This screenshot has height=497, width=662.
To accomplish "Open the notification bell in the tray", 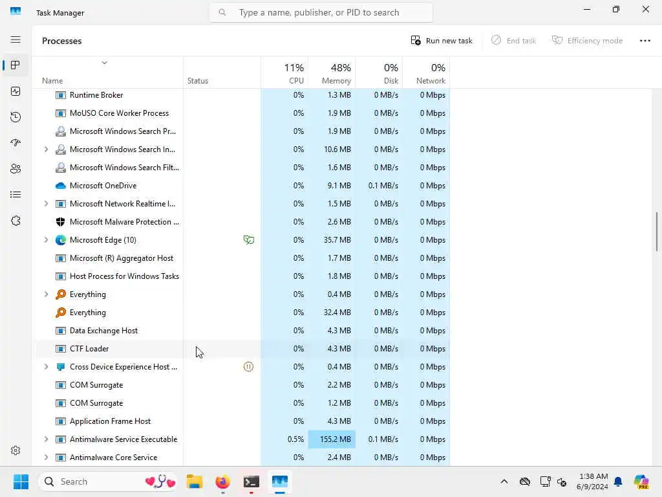I will click(618, 481).
